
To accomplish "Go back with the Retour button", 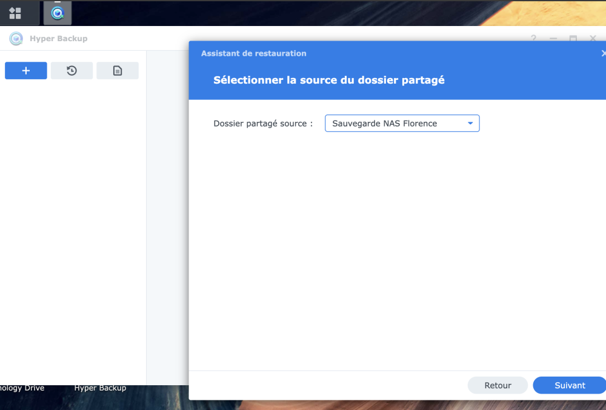I will click(498, 385).
